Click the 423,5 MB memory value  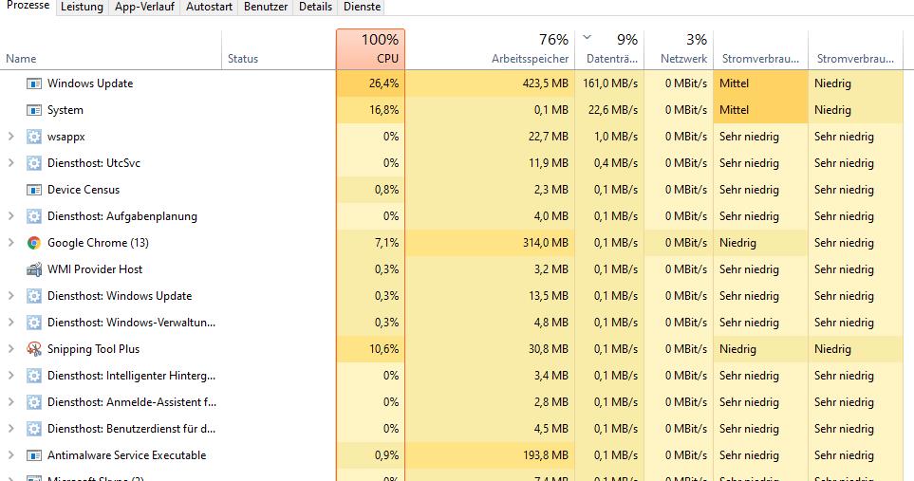(545, 83)
